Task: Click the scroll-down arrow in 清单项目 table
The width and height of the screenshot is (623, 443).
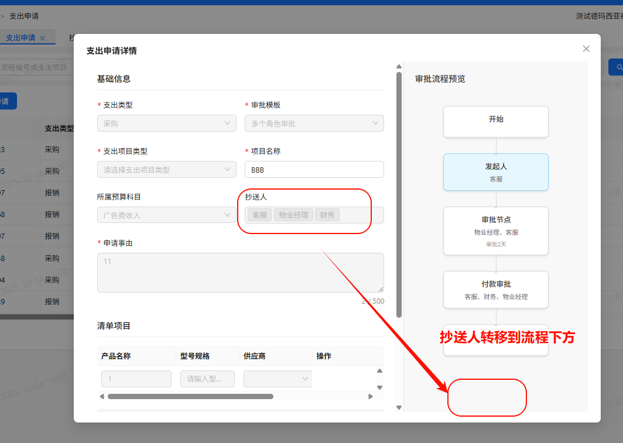Action: click(x=379, y=387)
